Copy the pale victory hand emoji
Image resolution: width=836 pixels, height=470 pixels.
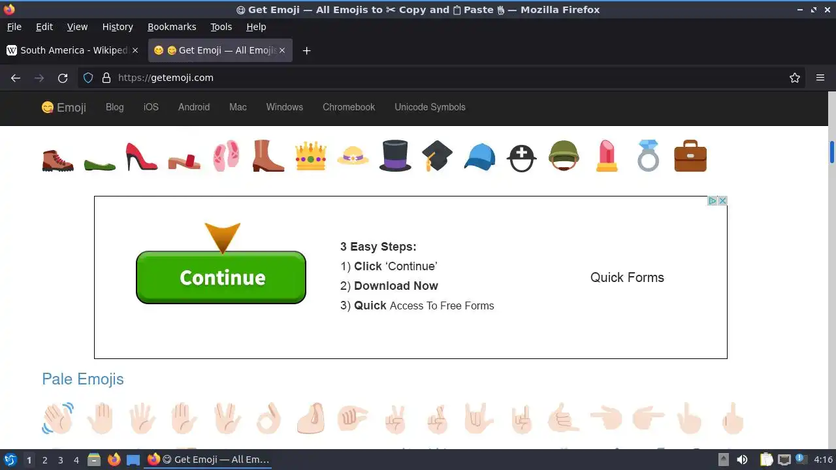(x=395, y=418)
